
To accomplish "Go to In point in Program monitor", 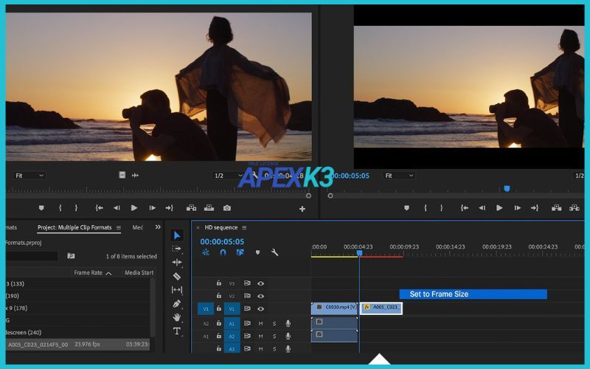I will pyautogui.click(x=465, y=208).
